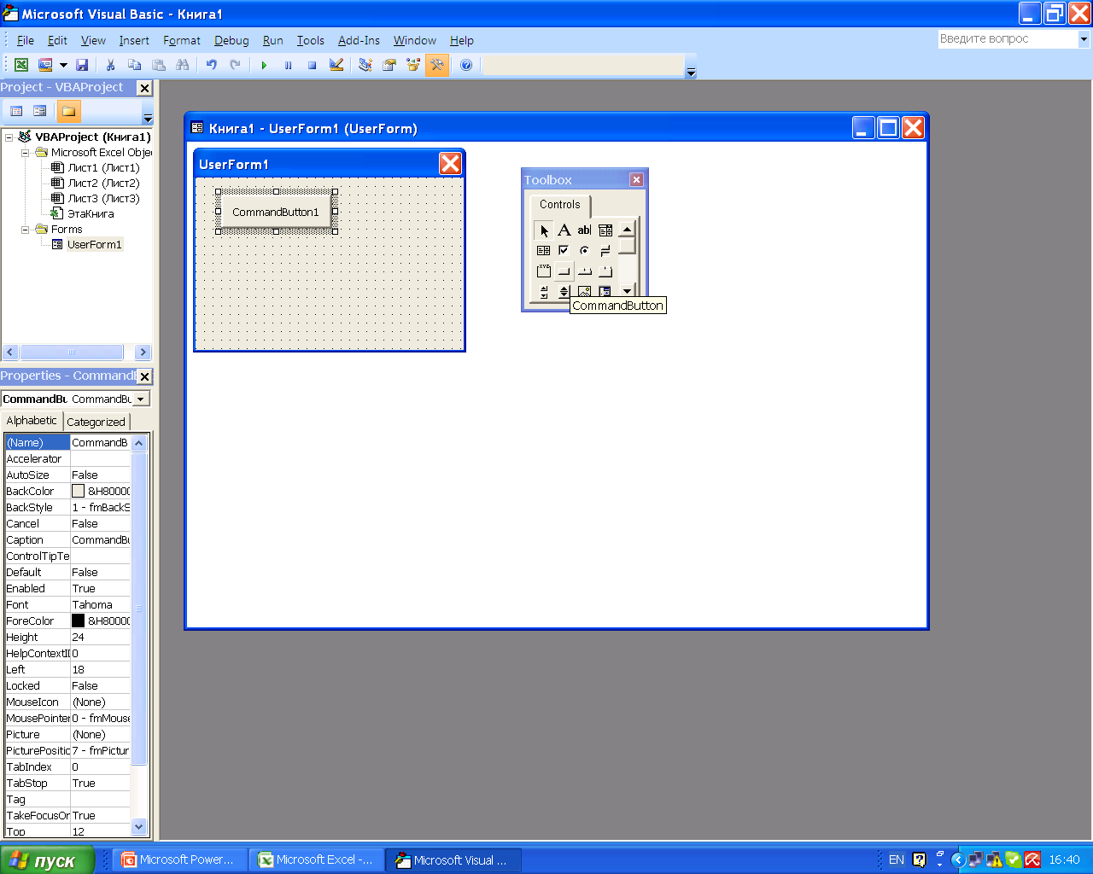This screenshot has width=1093, height=874.
Task: Click View Code icon in the Project panel
Action: click(x=16, y=111)
